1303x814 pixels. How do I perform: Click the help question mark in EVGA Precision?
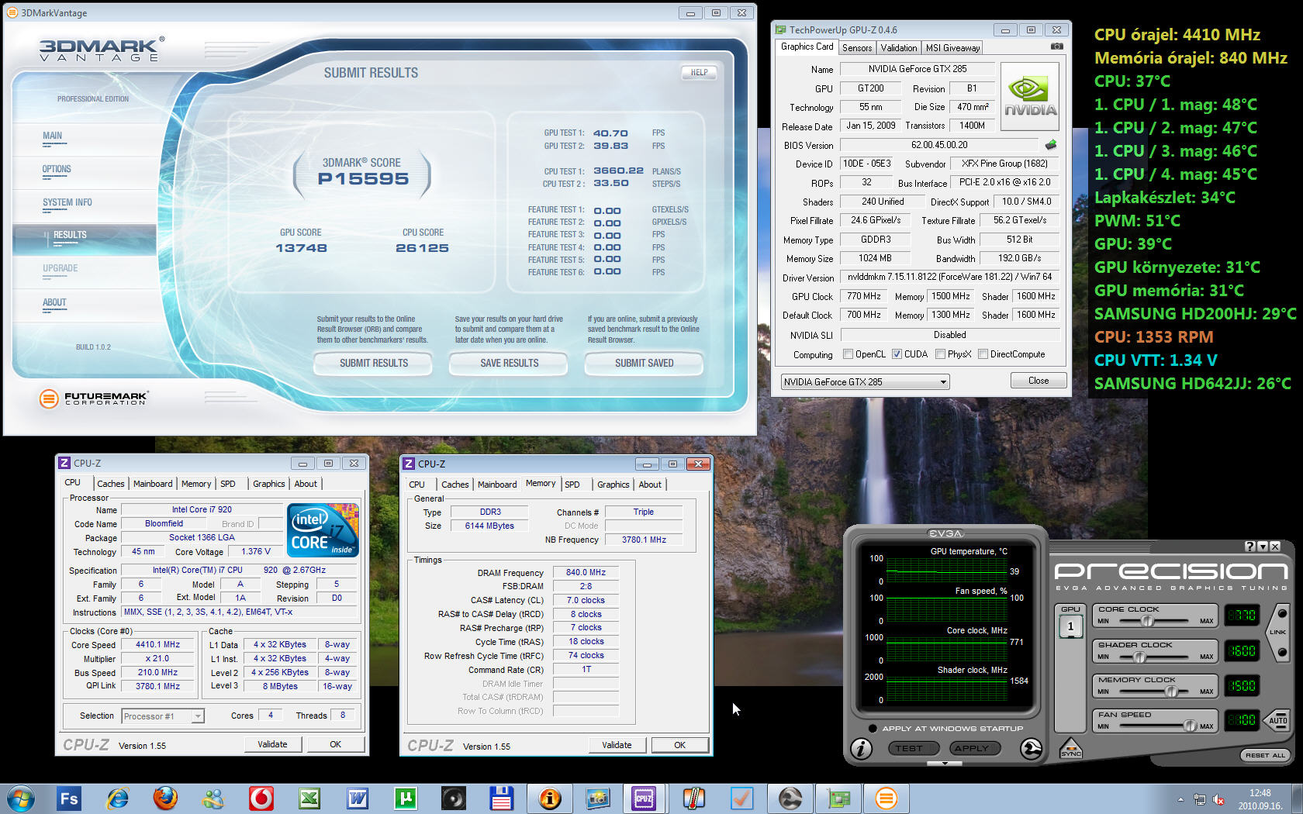pos(1249,547)
